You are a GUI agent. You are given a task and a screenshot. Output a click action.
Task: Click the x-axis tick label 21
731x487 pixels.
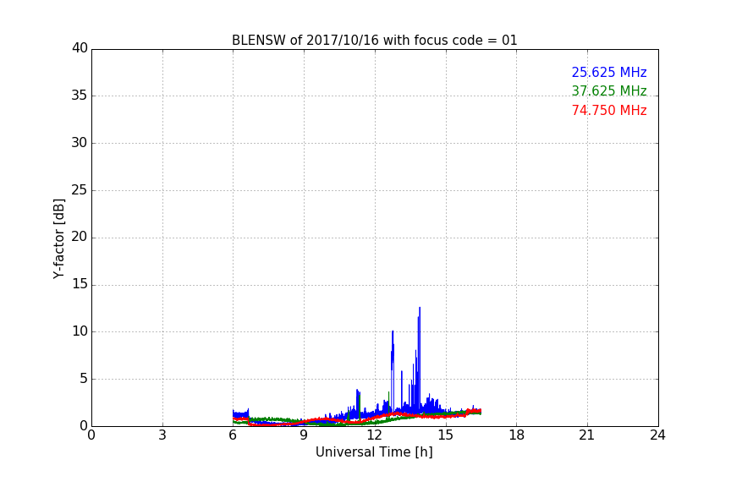pyautogui.click(x=587, y=435)
